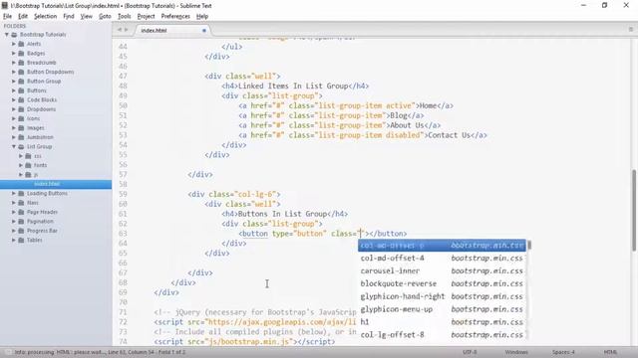Collapse the List Group folder
The height and width of the screenshot is (358, 638).
click(x=13, y=146)
